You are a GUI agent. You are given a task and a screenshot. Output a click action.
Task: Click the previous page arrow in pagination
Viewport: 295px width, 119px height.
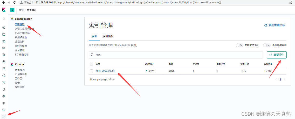pyautogui.click(x=276, y=80)
